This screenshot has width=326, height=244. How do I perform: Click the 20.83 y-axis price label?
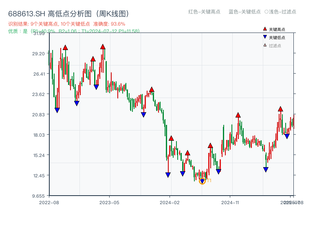38,115
